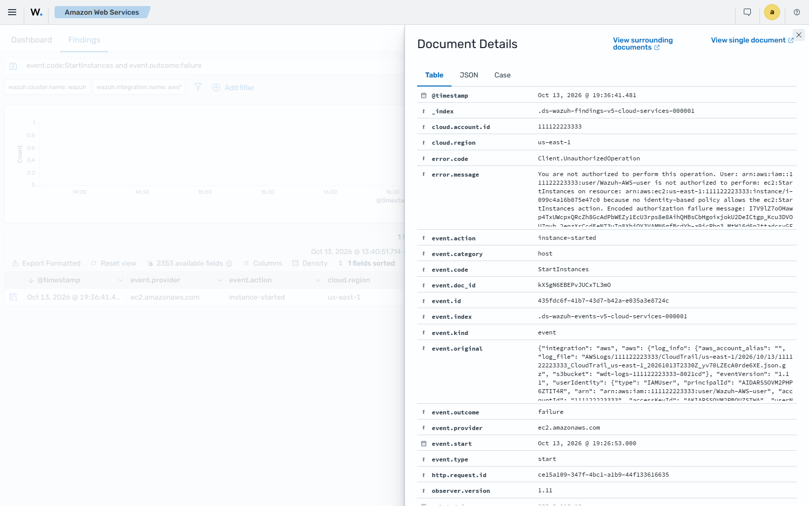Select the Findings tab
The image size is (809, 506).
pyautogui.click(x=84, y=40)
